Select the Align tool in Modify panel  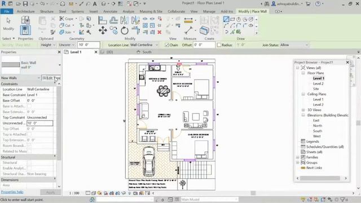[103, 20]
